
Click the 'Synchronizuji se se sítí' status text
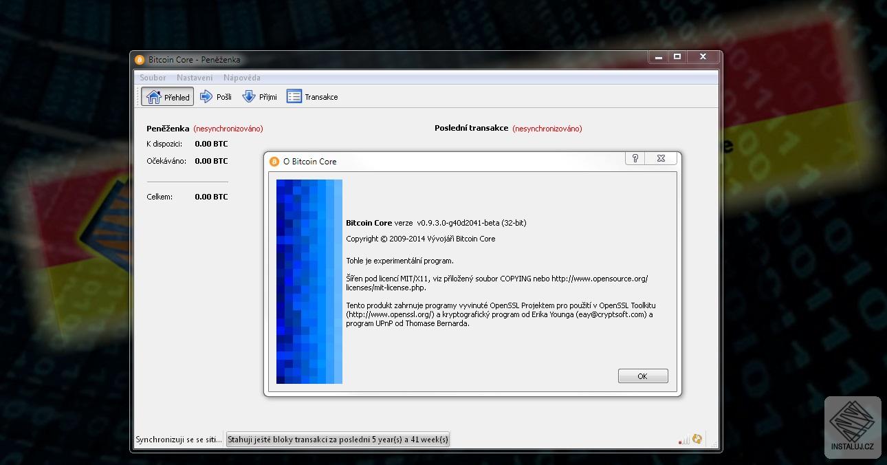(179, 440)
